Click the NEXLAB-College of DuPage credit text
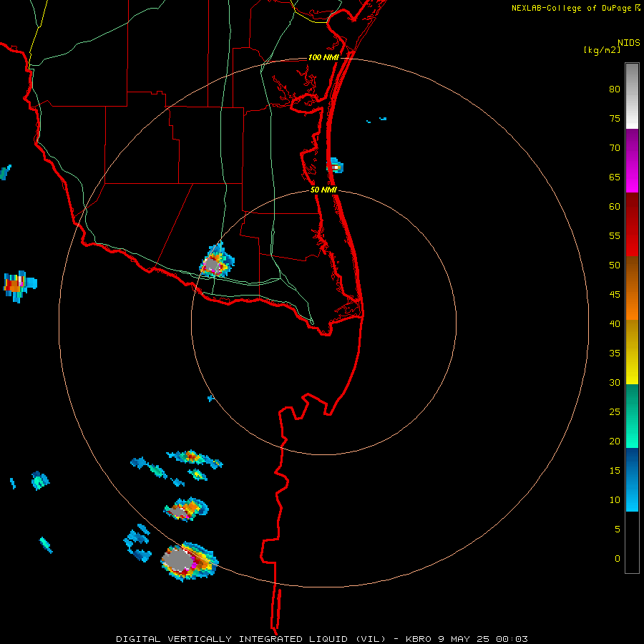Screen dimensions: 644x644 [576, 8]
